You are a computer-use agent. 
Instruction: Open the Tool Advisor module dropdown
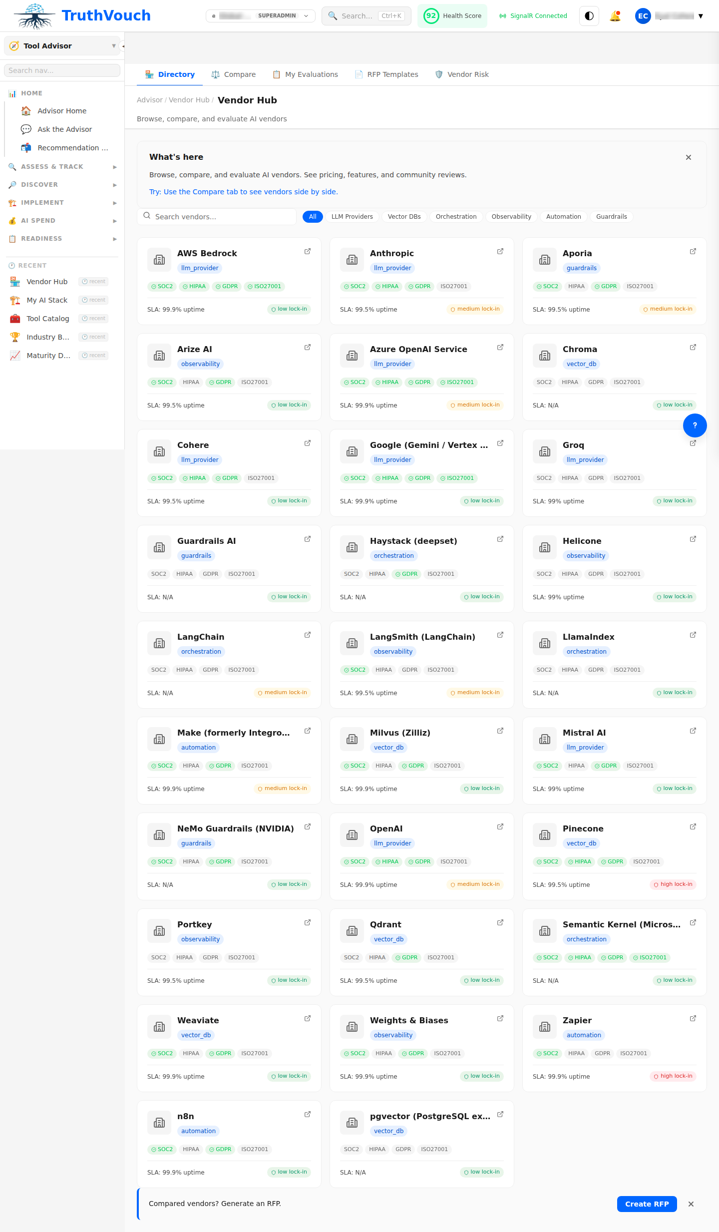(x=62, y=46)
